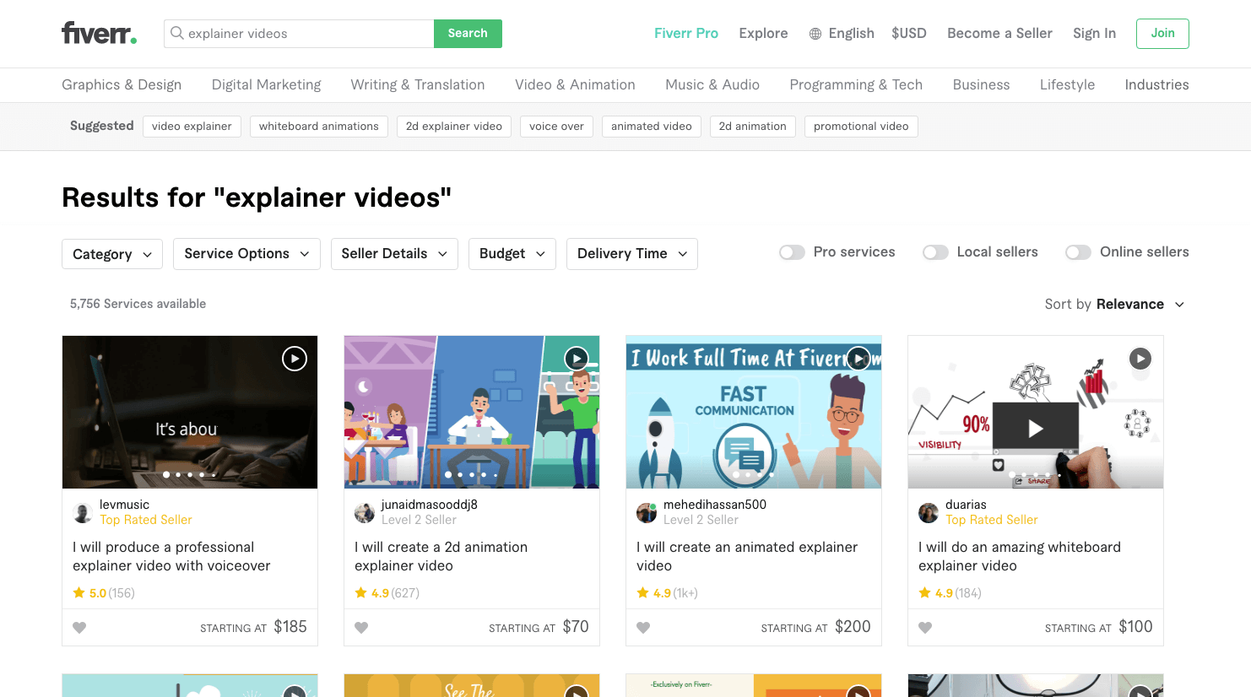1251x697 pixels.
Task: Open the Delivery Time dropdown
Action: pos(632,254)
